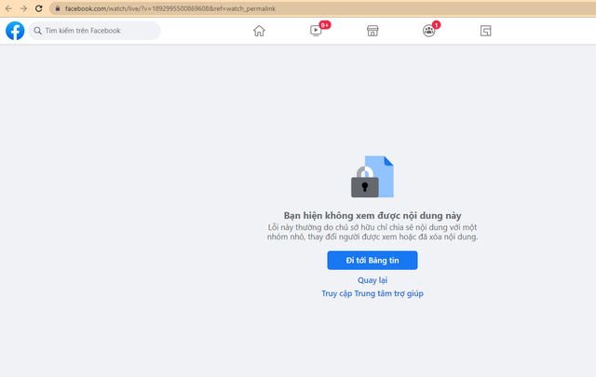Open the Watch video tab
The height and width of the screenshot is (377, 596).
(316, 31)
